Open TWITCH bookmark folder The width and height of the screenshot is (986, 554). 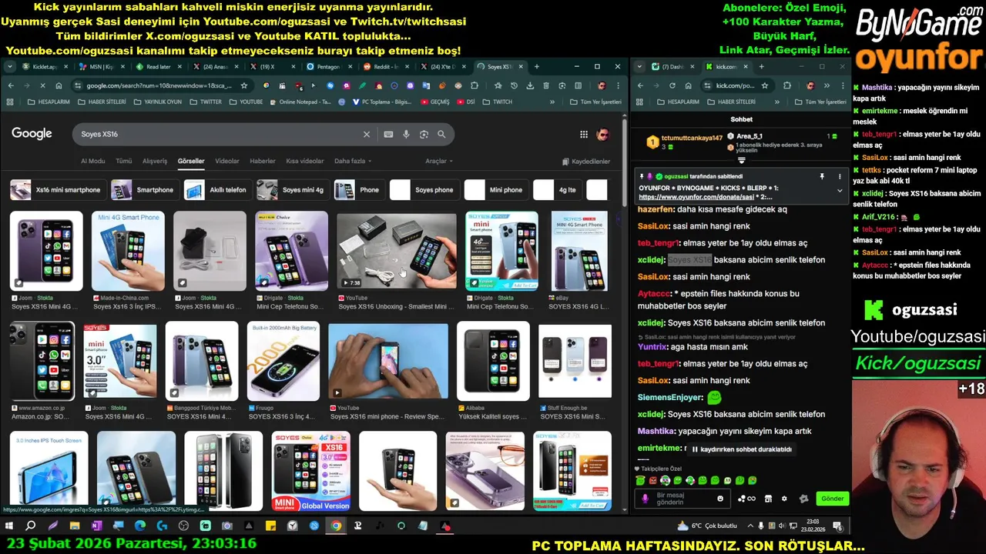point(497,102)
